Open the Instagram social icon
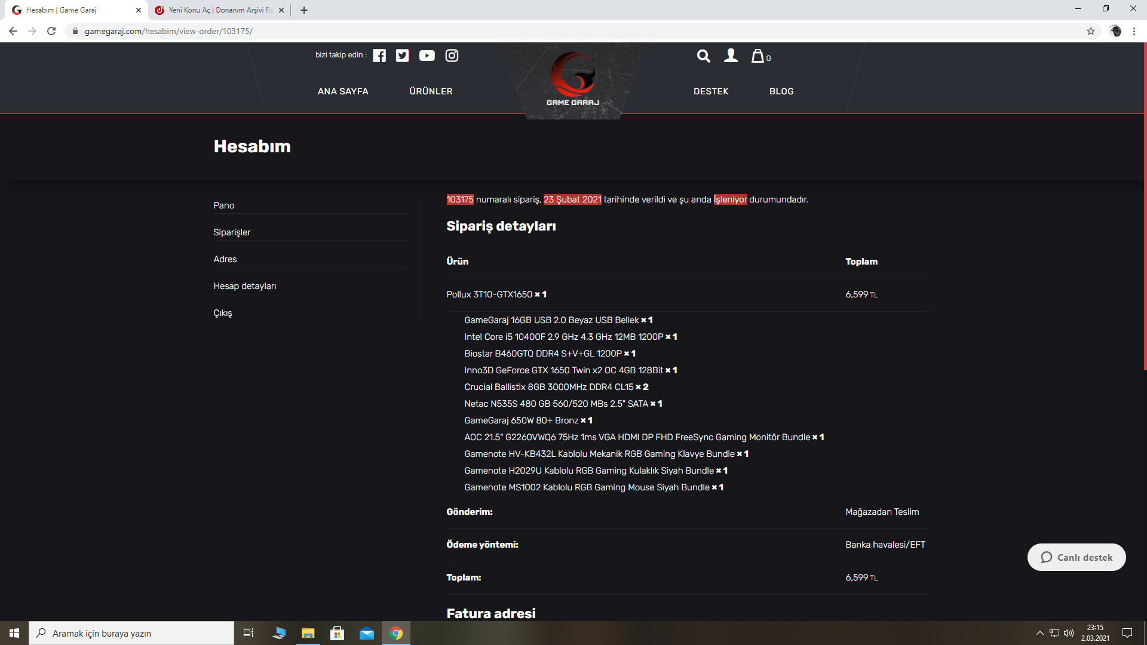This screenshot has height=645, width=1147. [452, 56]
